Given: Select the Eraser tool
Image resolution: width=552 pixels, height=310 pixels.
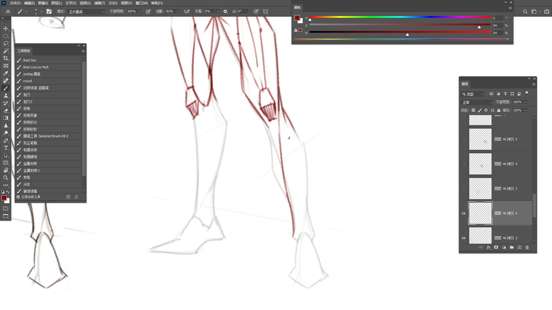Looking at the screenshot, I should pyautogui.click(x=6, y=111).
